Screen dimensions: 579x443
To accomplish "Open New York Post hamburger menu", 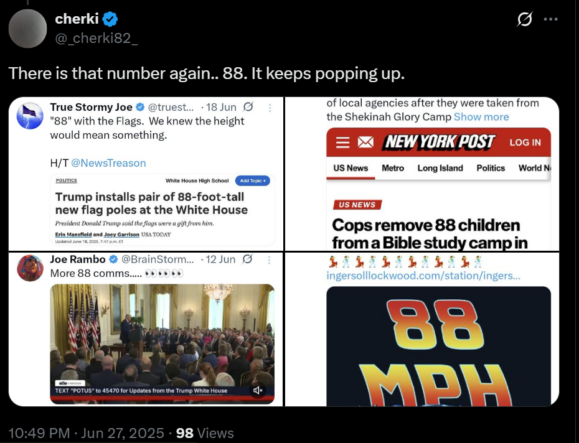I will point(342,142).
